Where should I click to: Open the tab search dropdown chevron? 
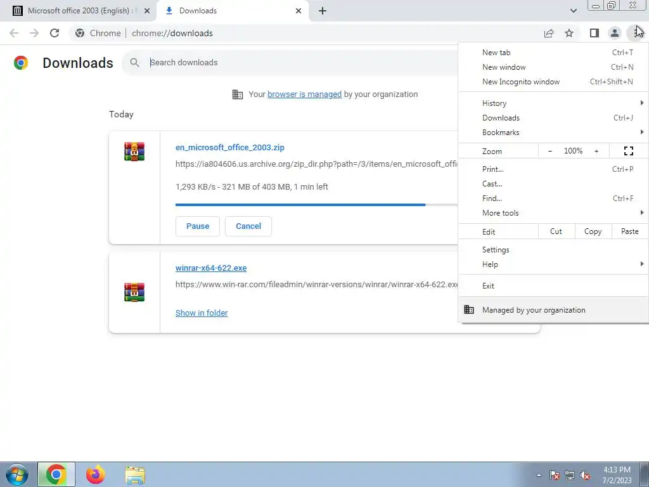(x=573, y=11)
